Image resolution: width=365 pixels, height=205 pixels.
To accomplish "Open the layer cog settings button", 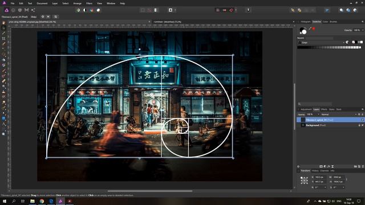I will 359,114.
